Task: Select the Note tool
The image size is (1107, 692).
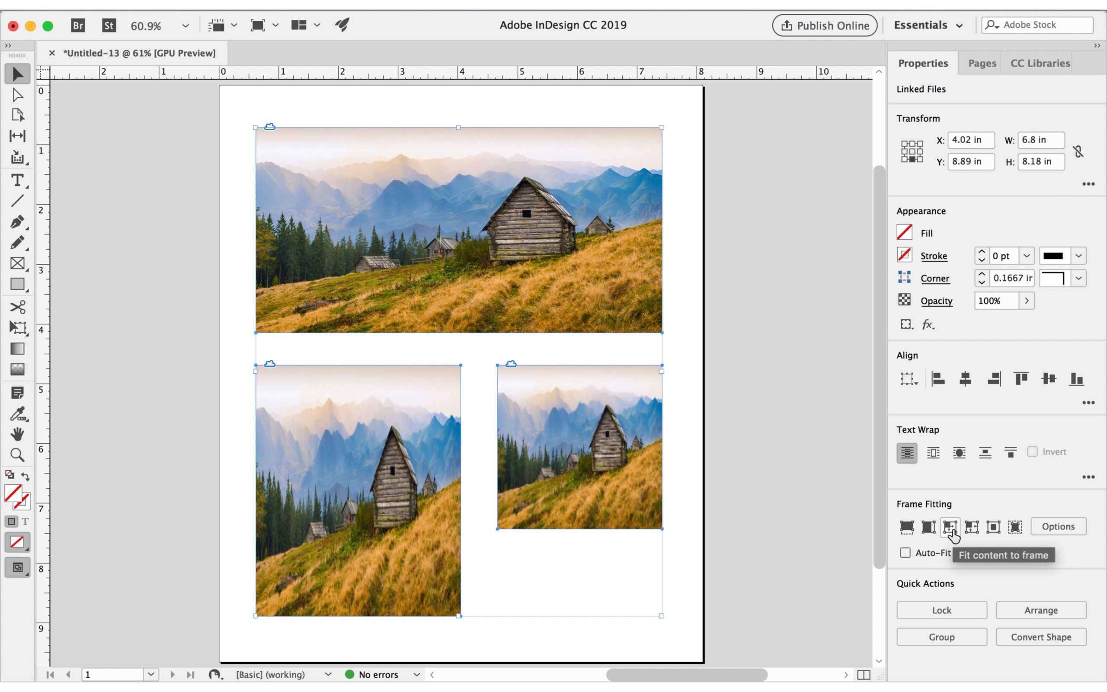Action: pos(17,393)
